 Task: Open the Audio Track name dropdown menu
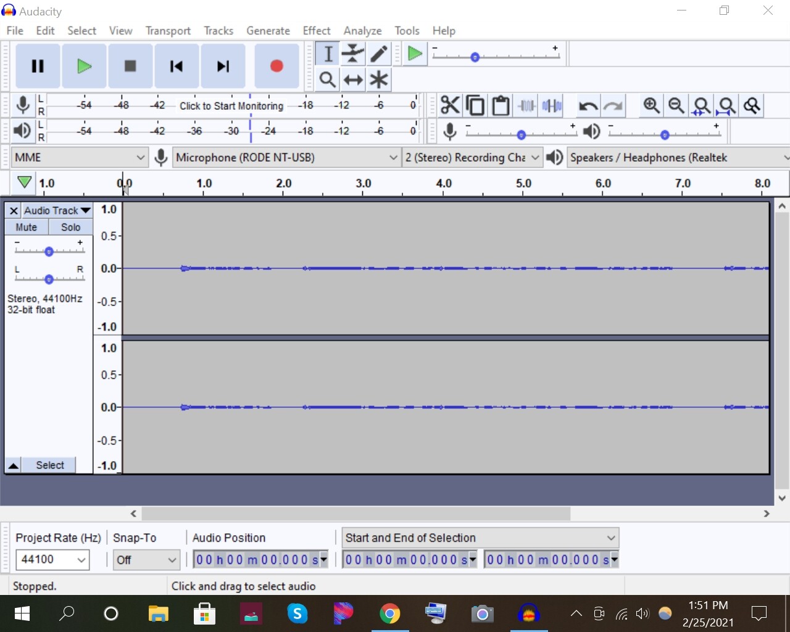[57, 210]
